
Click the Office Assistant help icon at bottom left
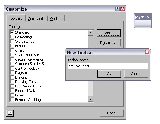click(x=10, y=113)
